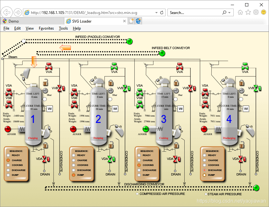Click the green VSA valve of vessel 3

point(140,92)
